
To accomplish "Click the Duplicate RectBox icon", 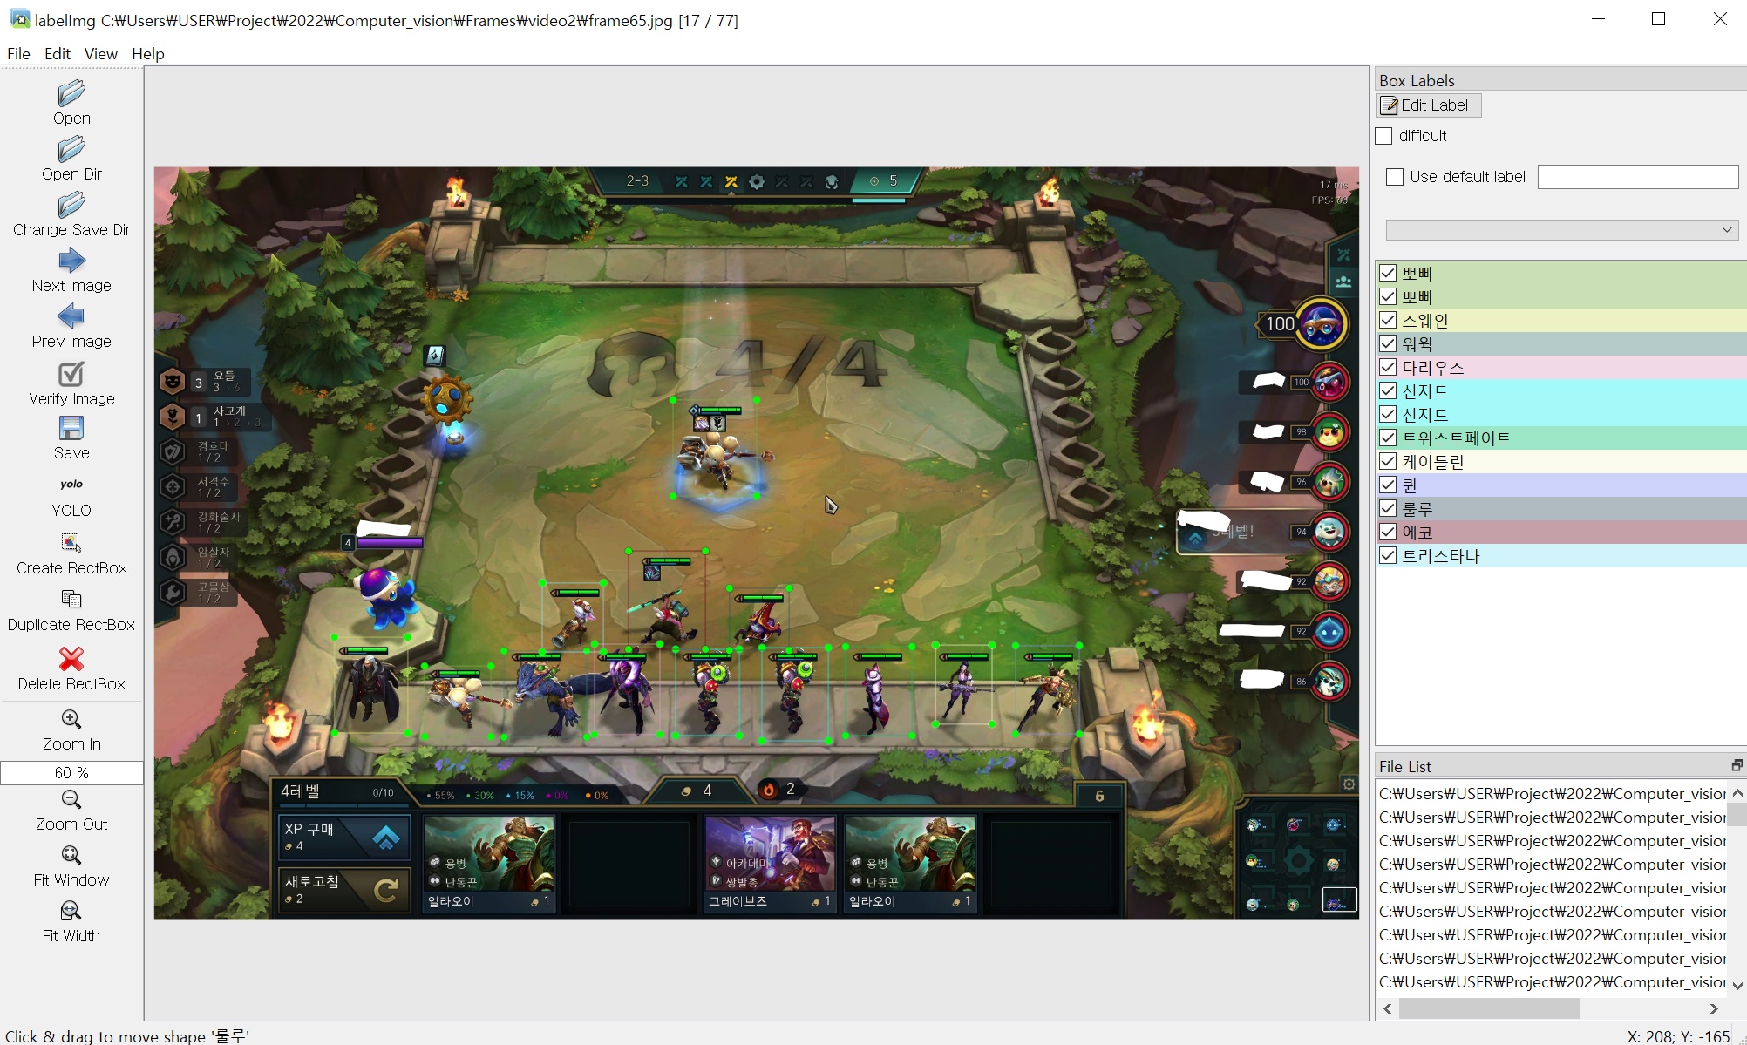I will [71, 599].
